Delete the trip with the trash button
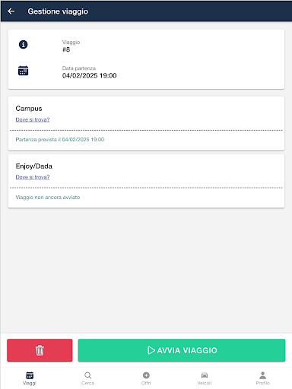 40,350
